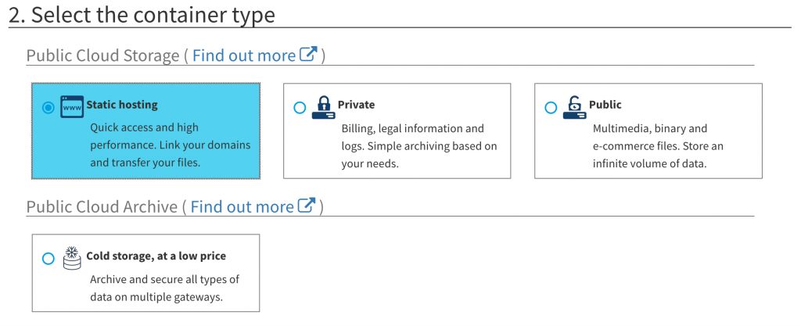Image resolution: width=801 pixels, height=326 pixels.
Task: Select the Cold storage radio button
Action: coord(48,259)
